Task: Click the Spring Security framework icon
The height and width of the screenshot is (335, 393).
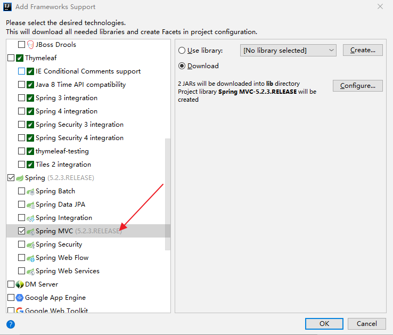Action: click(x=30, y=245)
